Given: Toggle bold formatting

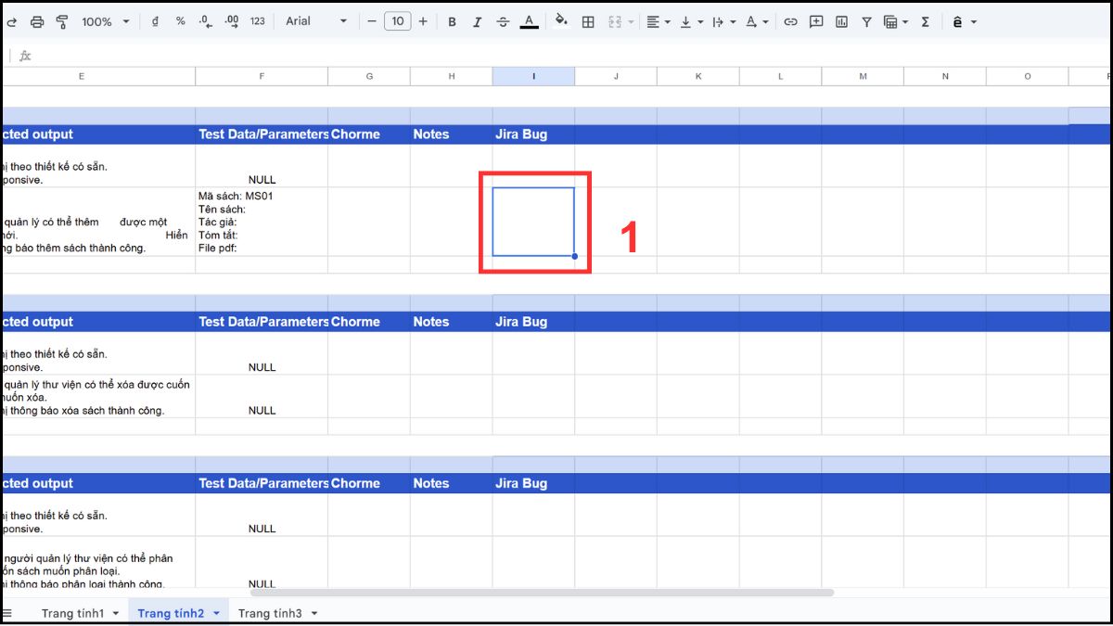Looking at the screenshot, I should 452,20.
